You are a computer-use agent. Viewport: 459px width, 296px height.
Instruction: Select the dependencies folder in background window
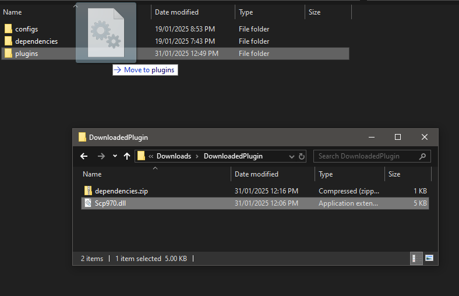click(x=36, y=41)
